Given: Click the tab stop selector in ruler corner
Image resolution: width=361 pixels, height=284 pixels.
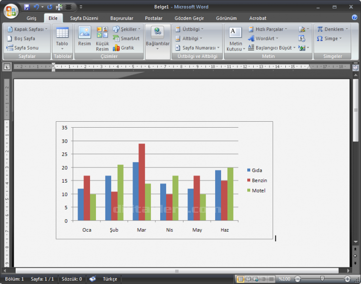Looking at the screenshot, I should (x=7, y=67).
